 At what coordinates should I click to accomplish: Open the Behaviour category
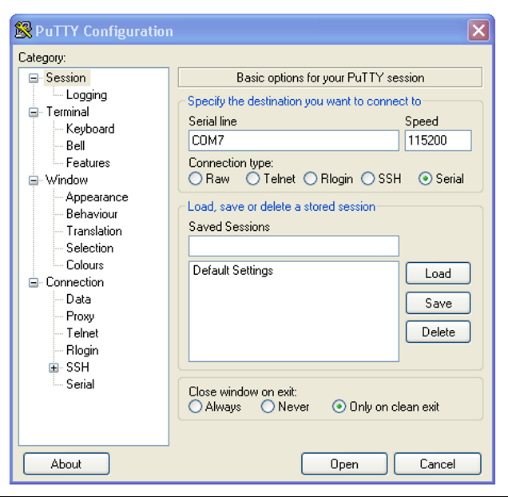coord(92,214)
